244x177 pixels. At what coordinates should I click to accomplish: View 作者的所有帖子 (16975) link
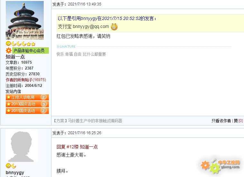coord(26,80)
